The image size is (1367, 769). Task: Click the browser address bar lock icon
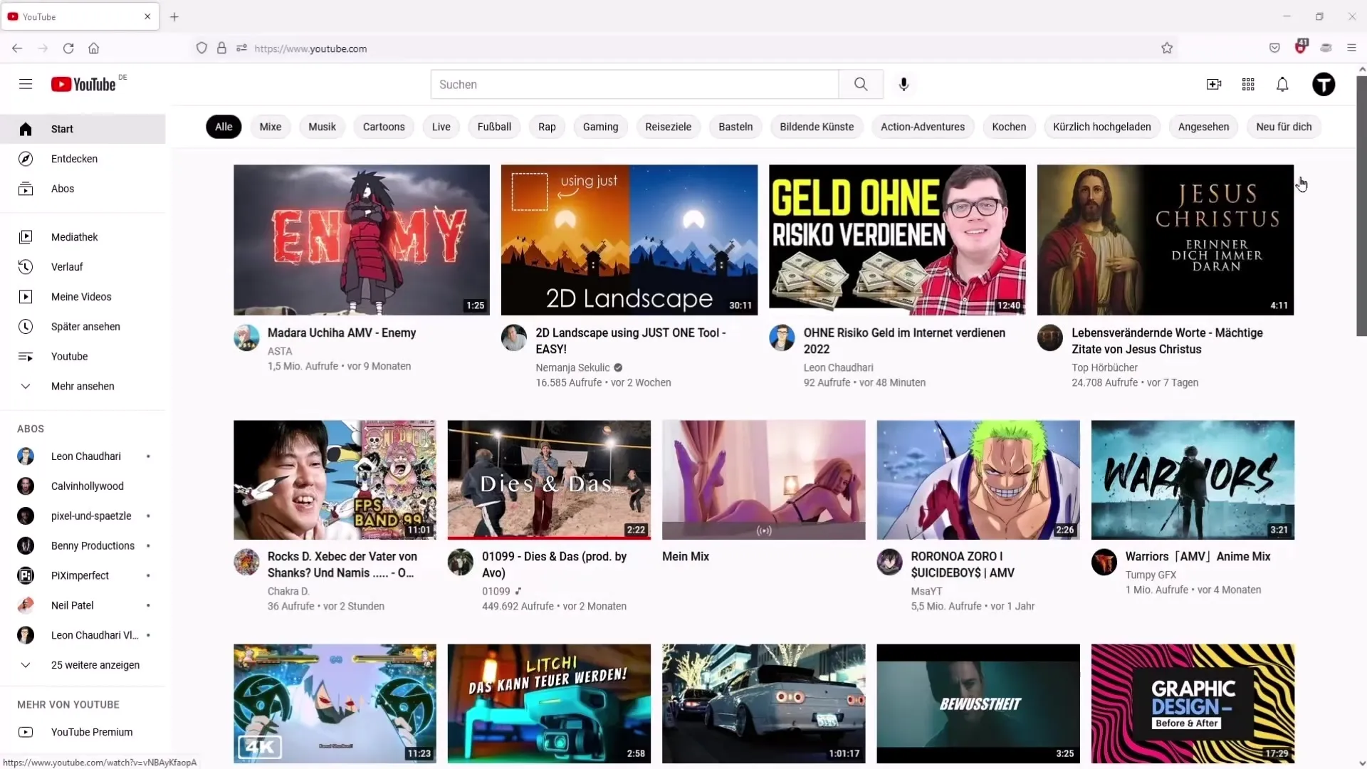[x=221, y=48]
